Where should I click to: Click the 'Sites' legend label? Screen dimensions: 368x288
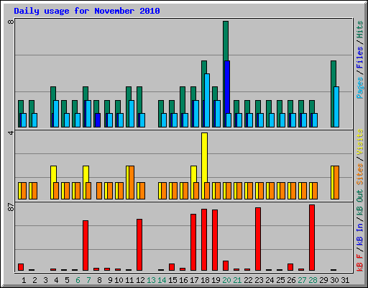coord(360,174)
